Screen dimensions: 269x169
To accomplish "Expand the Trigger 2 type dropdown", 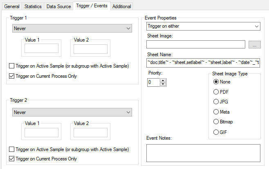I will point(72,112).
